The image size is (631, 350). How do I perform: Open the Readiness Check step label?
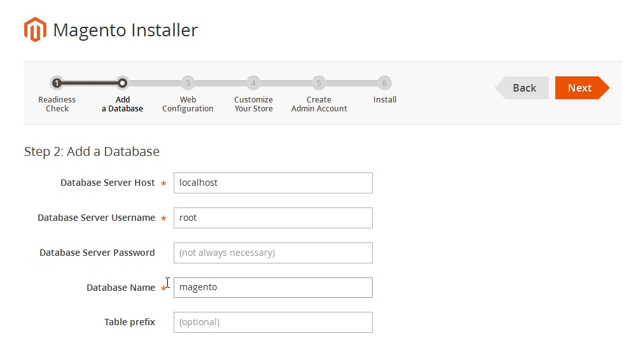click(57, 104)
